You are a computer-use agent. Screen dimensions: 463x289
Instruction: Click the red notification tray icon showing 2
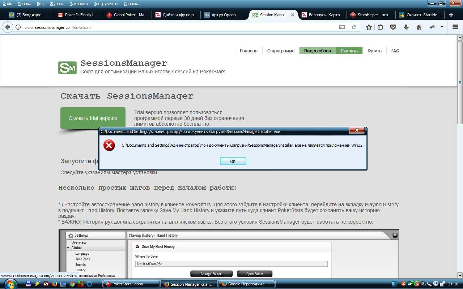point(403,284)
